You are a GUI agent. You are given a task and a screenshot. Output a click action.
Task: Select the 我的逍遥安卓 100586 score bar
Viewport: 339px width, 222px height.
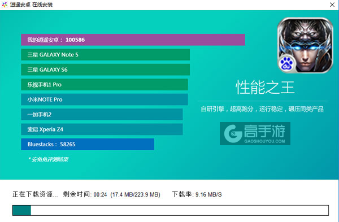(133, 40)
